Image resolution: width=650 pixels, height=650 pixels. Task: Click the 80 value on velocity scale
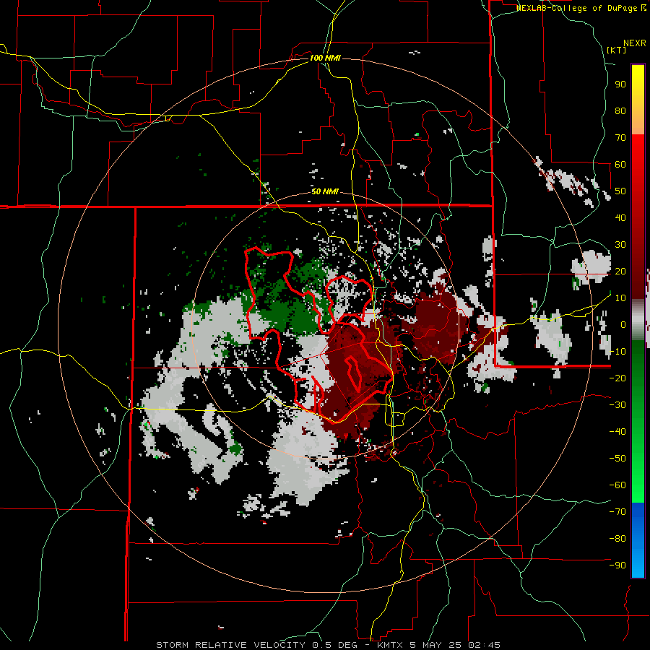[620, 111]
